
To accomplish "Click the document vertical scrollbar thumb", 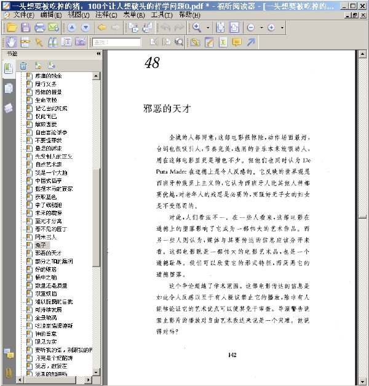I will click(x=363, y=217).
